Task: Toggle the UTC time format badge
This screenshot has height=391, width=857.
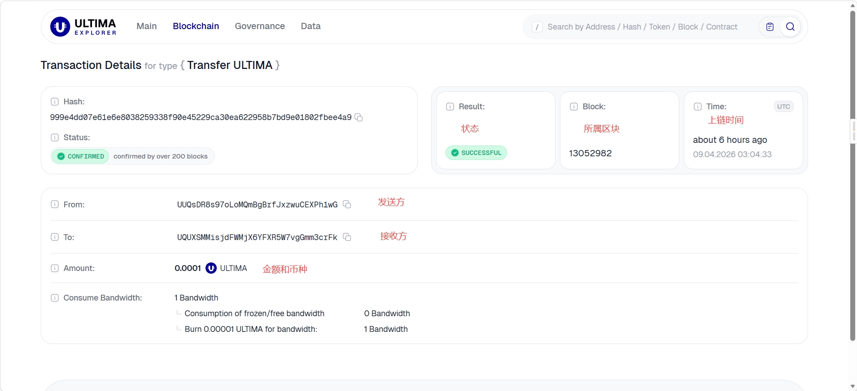Action: 784,107
